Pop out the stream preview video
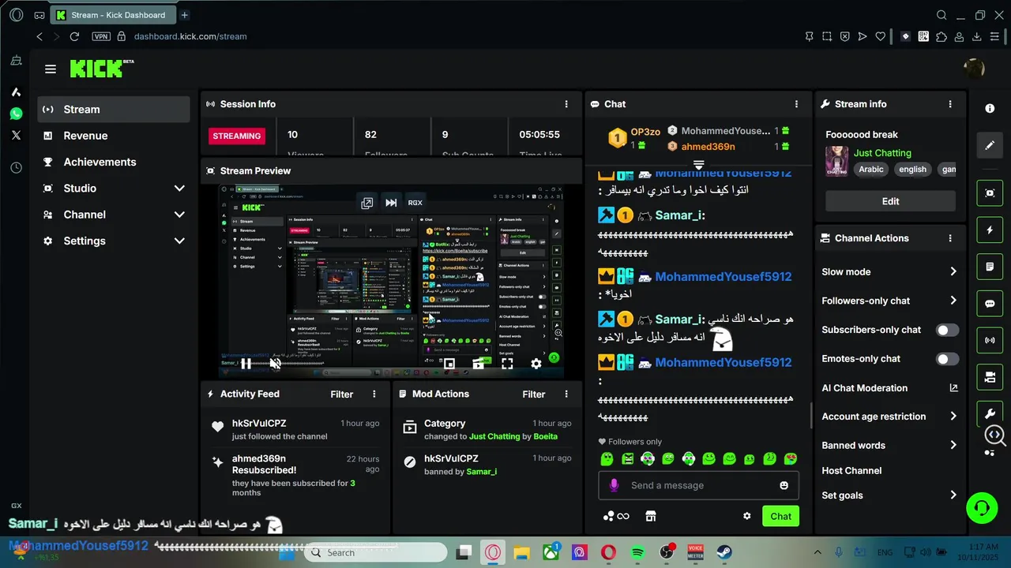The height and width of the screenshot is (568, 1011). pos(367,203)
